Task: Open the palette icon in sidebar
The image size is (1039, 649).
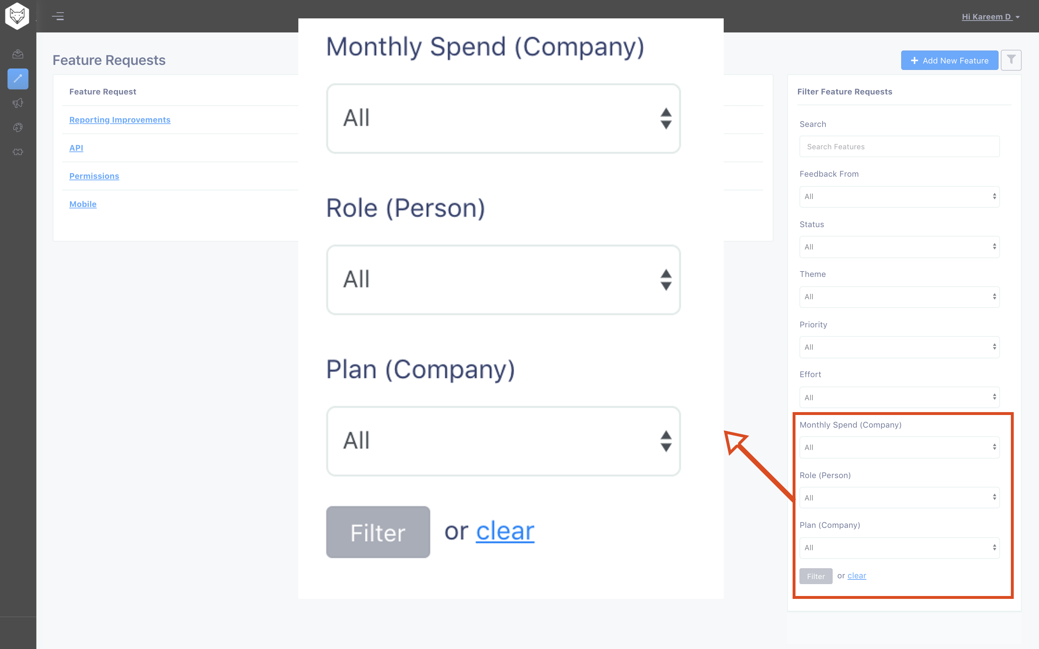Action: (x=18, y=128)
